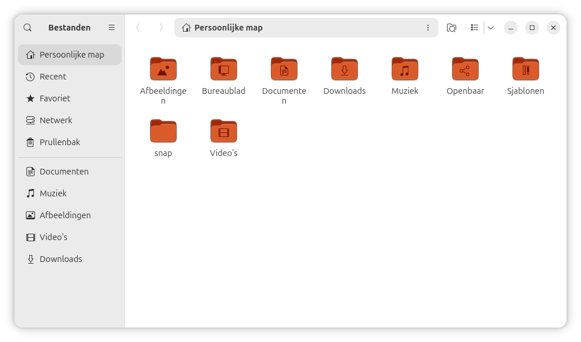
Task: Select the Afbeeldingen folder icon
Action: [x=163, y=69]
